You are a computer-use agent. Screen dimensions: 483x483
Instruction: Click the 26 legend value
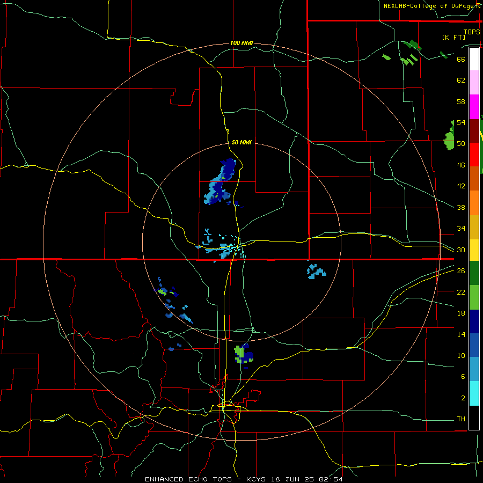click(461, 271)
